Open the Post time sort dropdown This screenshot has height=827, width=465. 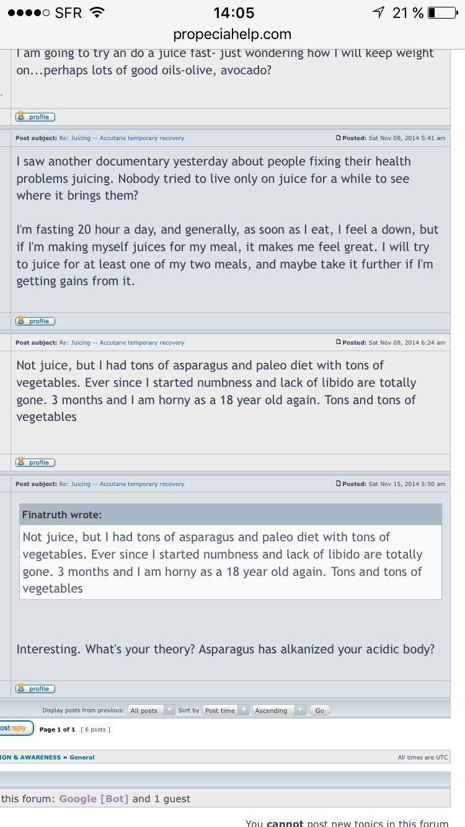pos(226,710)
